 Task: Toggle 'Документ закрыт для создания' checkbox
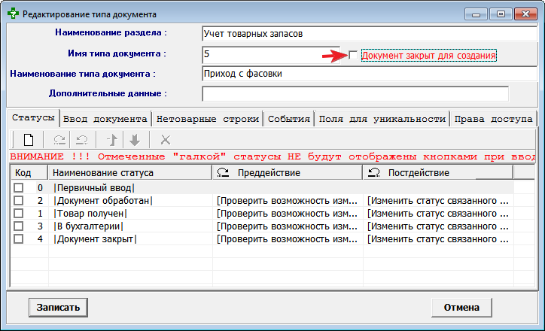pos(353,55)
